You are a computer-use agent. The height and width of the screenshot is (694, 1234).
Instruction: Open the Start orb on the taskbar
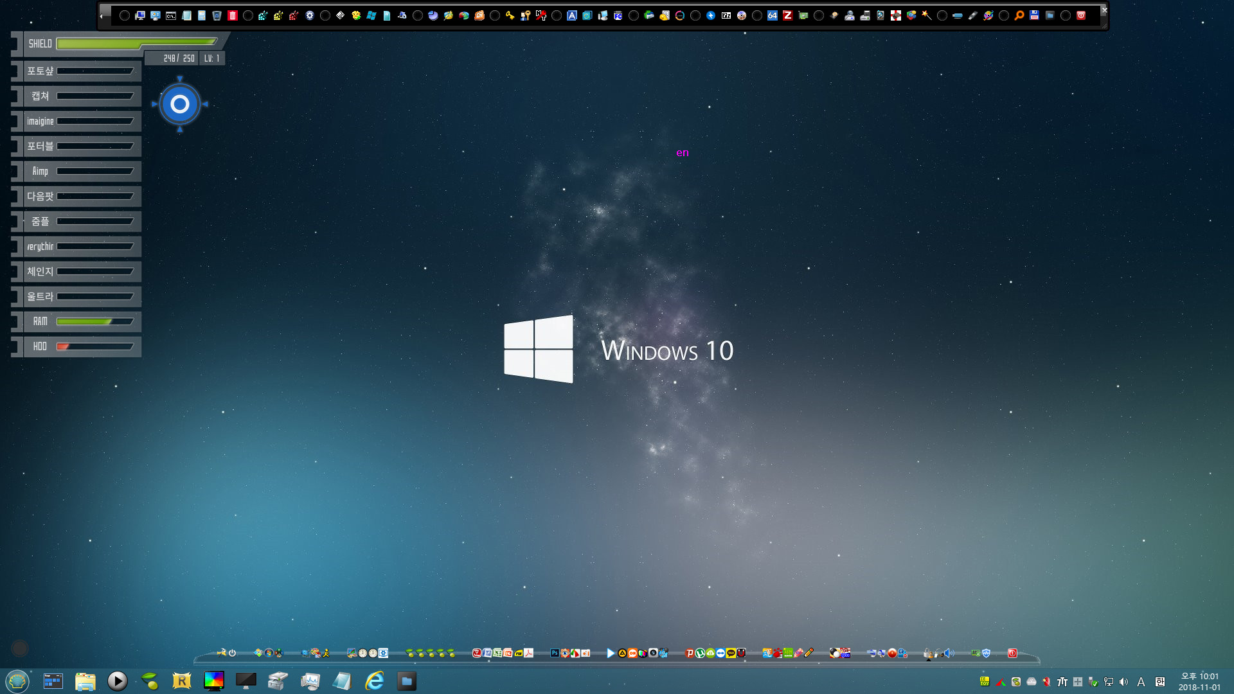[17, 681]
